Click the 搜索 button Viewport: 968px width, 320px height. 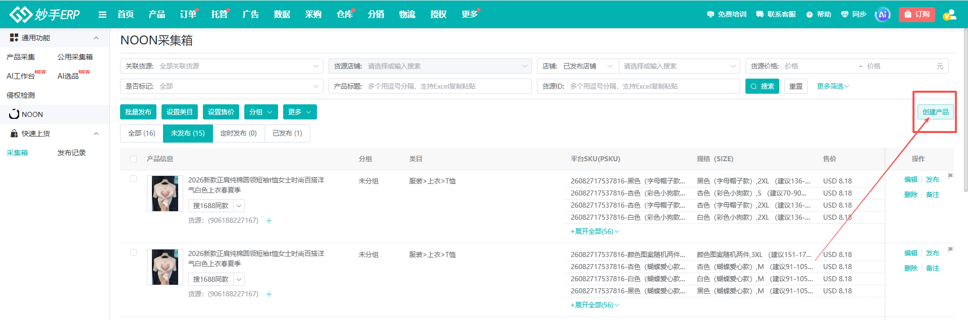(762, 86)
